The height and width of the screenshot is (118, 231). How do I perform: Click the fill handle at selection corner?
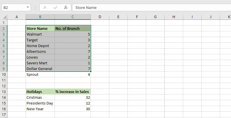click(91, 71)
